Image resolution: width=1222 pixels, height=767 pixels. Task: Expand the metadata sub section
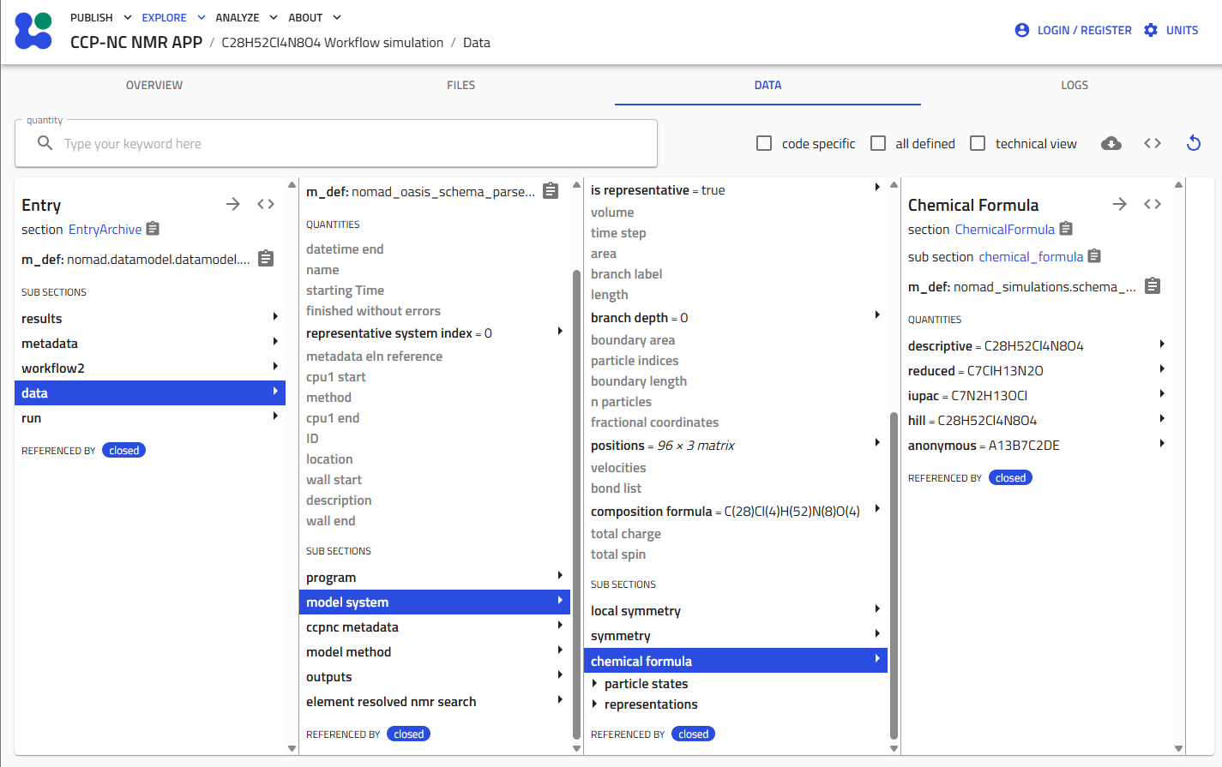(150, 343)
